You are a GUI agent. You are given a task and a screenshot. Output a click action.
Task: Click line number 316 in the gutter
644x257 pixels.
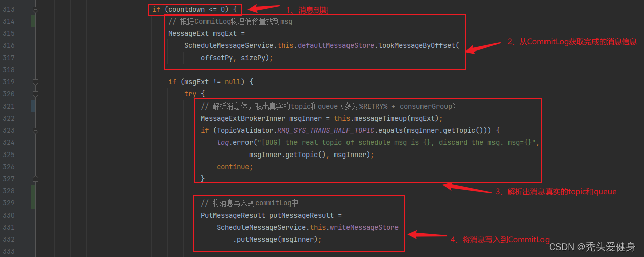pyautogui.click(x=8, y=45)
